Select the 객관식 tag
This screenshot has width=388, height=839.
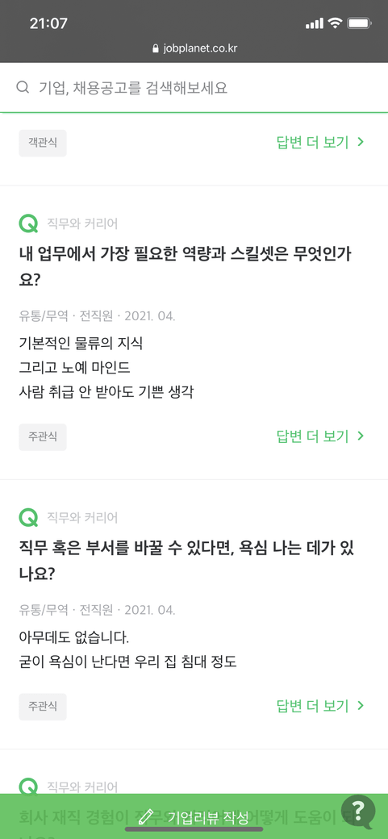tap(43, 143)
